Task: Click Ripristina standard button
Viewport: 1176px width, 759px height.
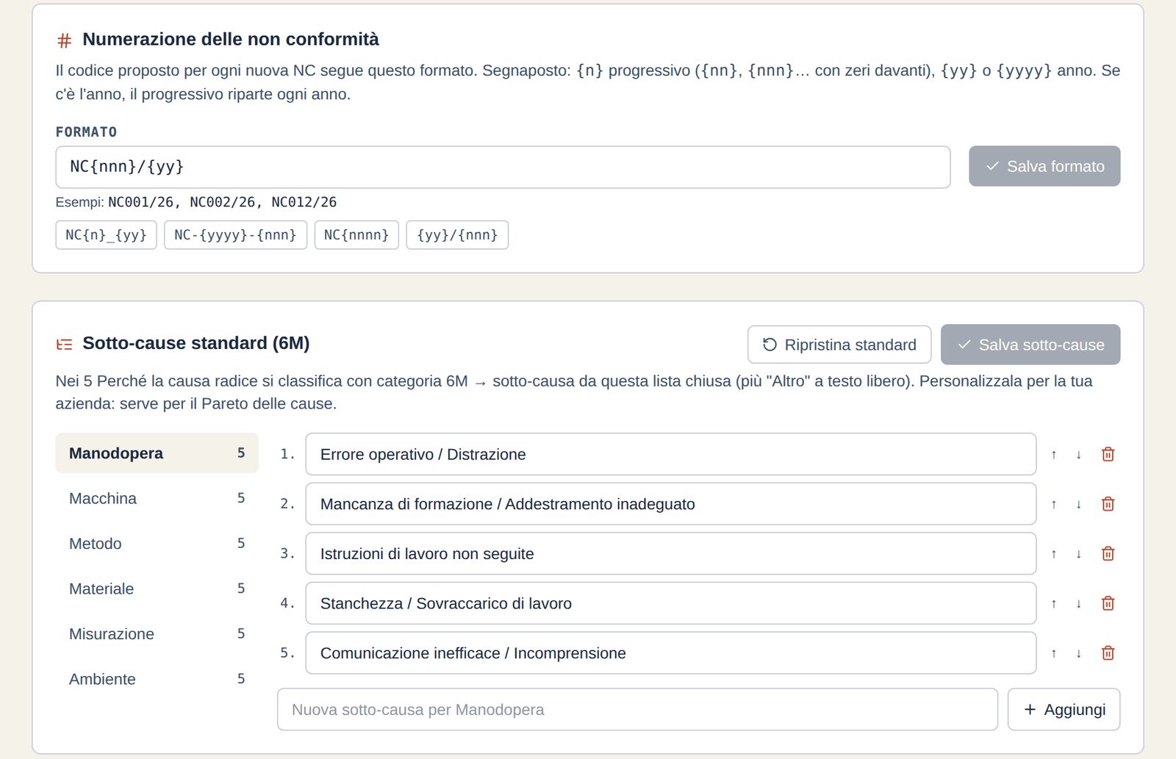Action: point(839,345)
